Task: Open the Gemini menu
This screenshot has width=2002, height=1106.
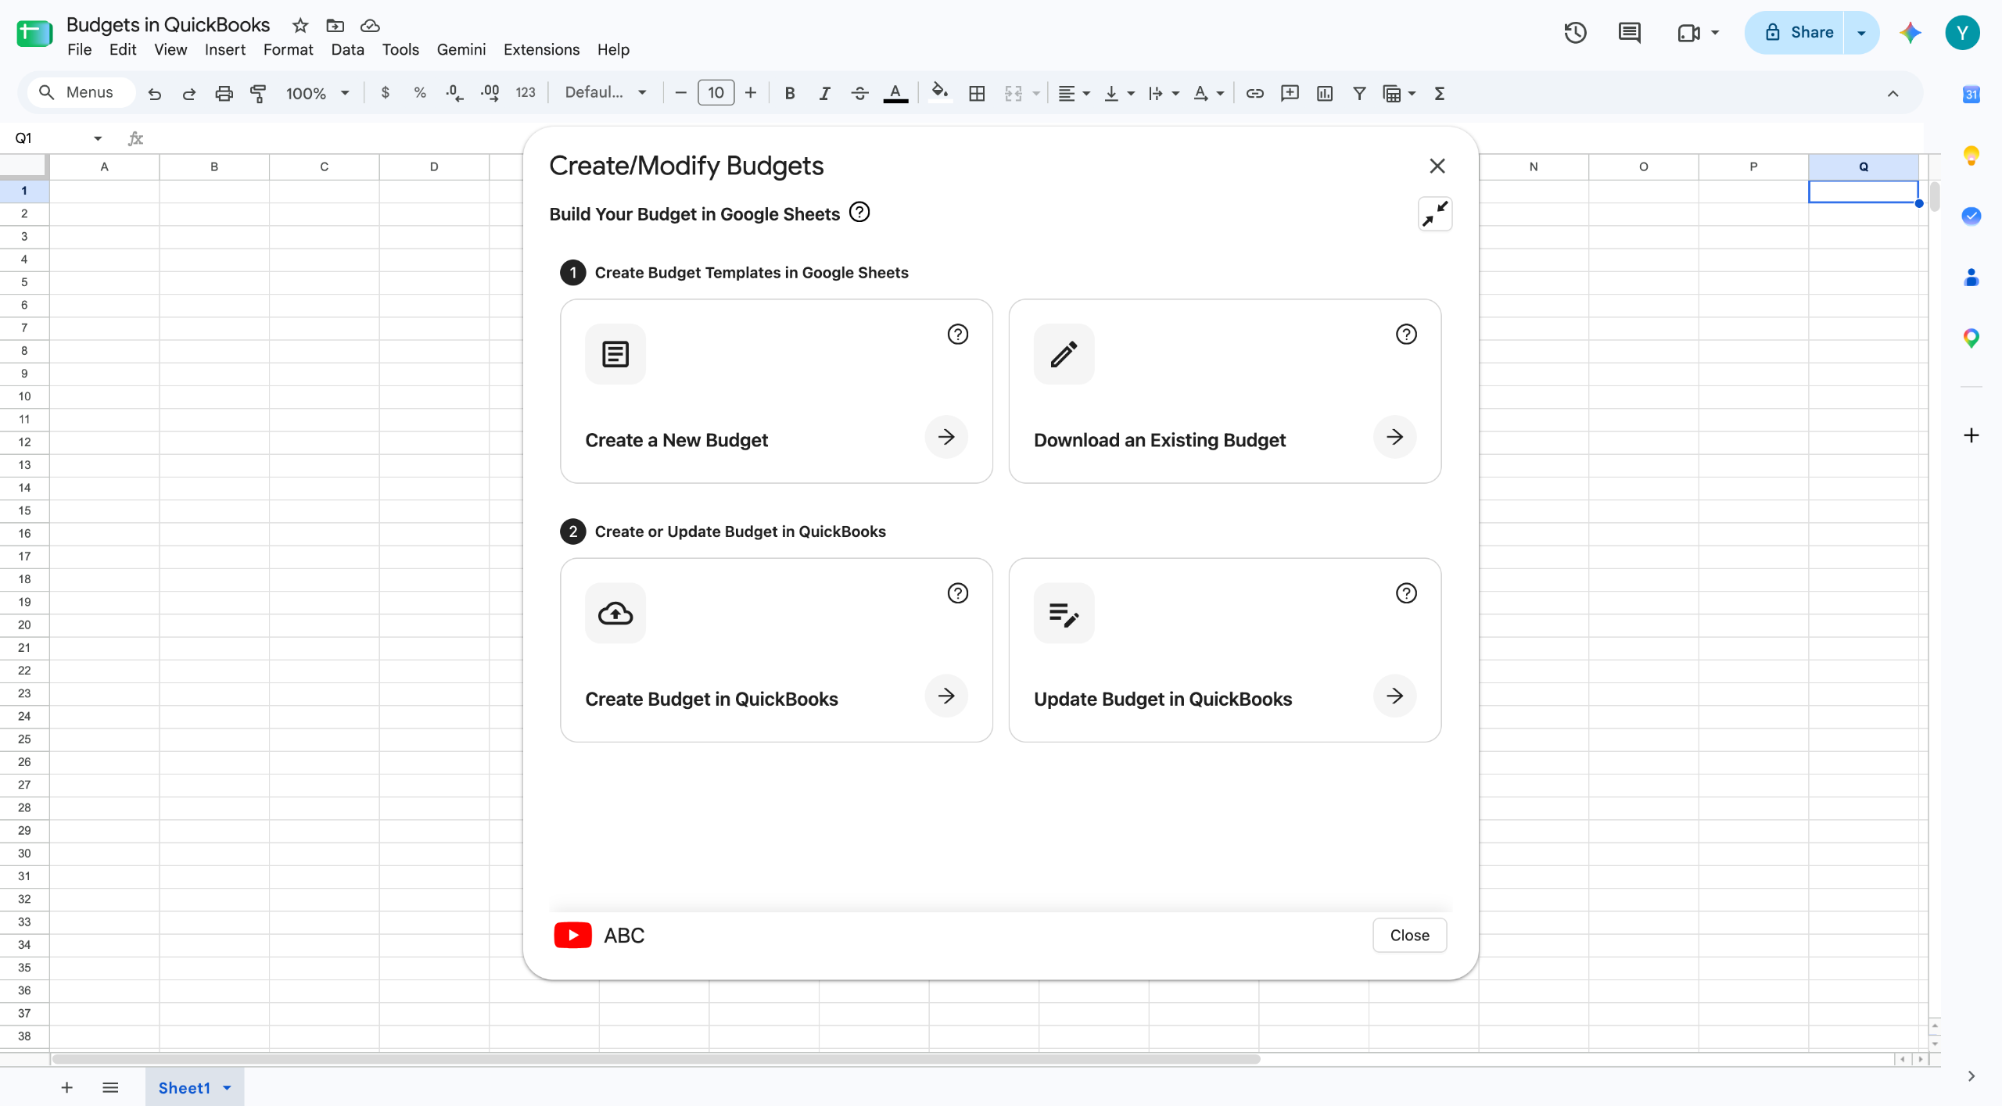Action: (x=461, y=50)
